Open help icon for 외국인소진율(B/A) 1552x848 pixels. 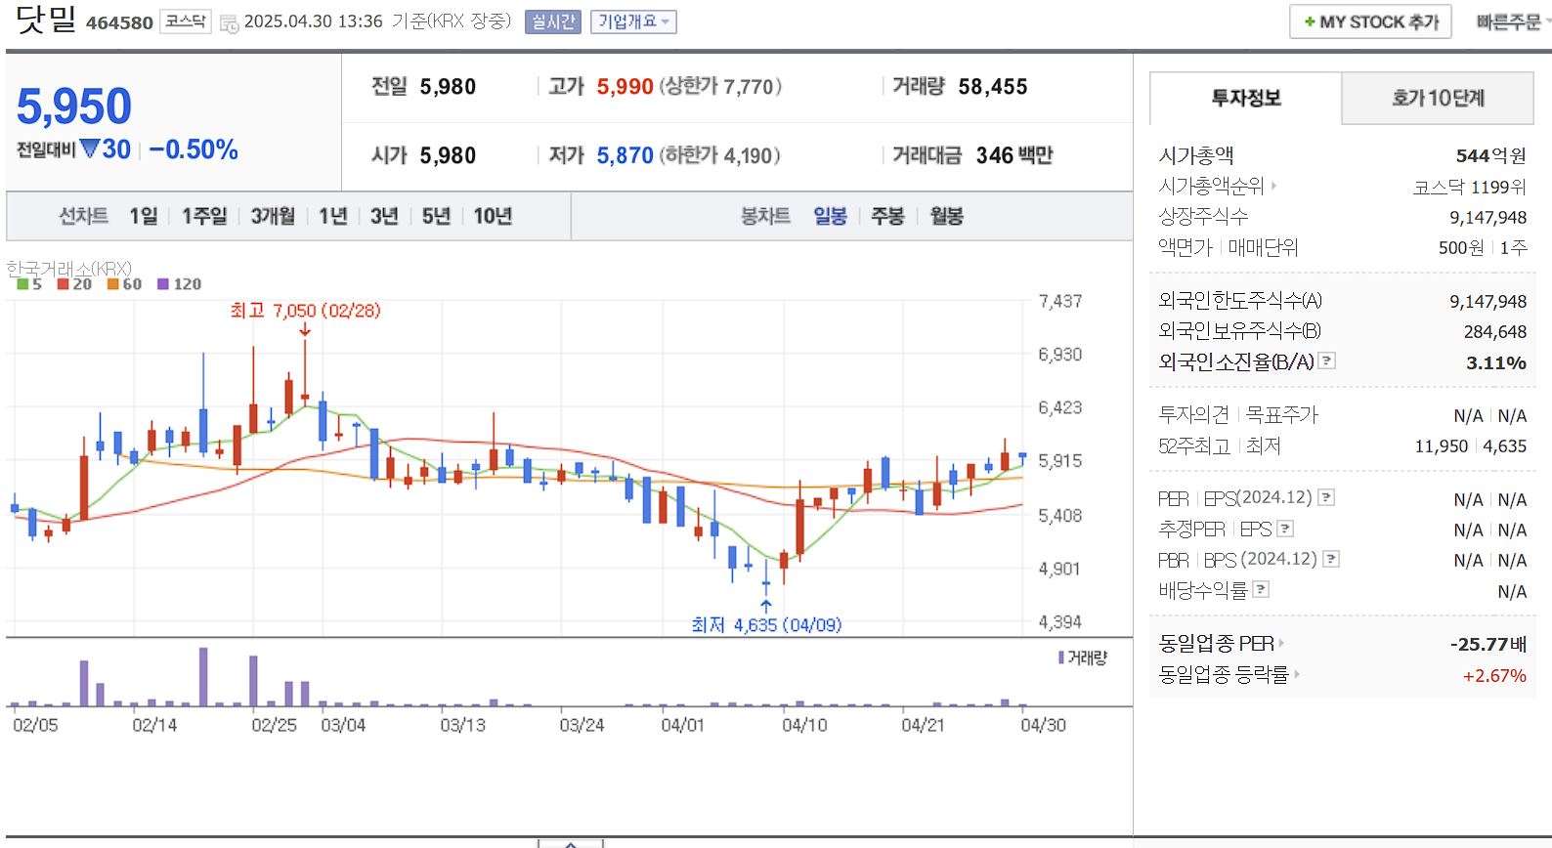click(x=1326, y=360)
